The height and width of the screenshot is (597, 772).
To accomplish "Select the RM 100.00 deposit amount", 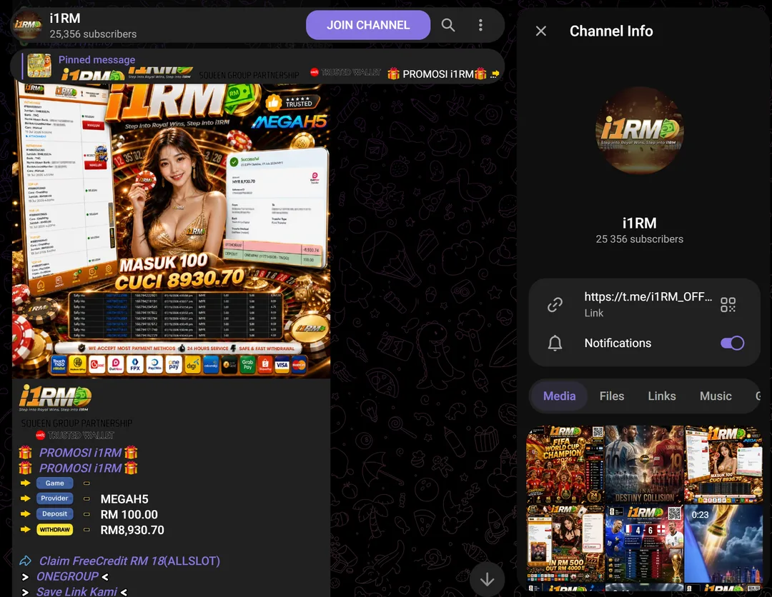I will pos(129,514).
